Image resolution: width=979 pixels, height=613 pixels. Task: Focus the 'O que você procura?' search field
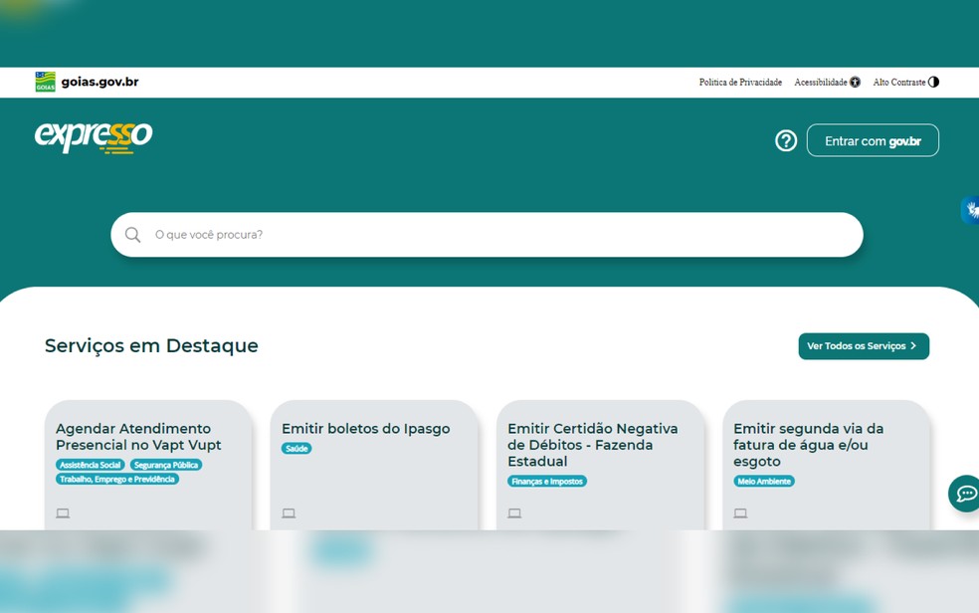point(487,235)
